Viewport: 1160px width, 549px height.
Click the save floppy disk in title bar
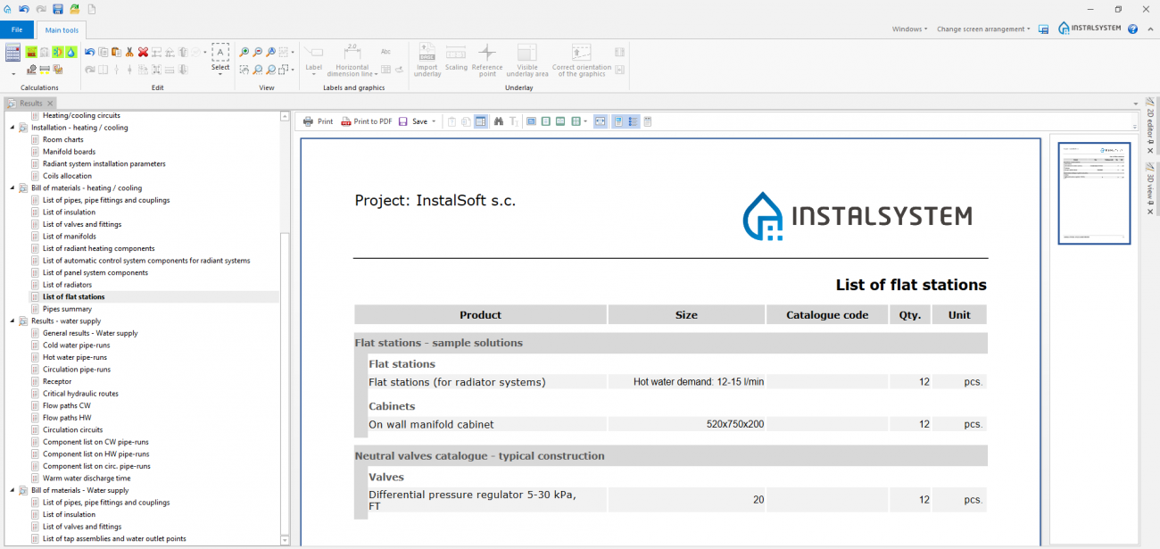pyautogui.click(x=58, y=9)
